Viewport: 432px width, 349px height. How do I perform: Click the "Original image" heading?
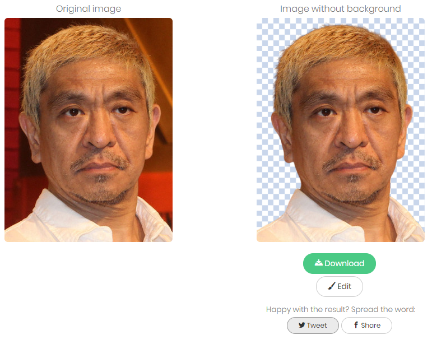click(89, 9)
